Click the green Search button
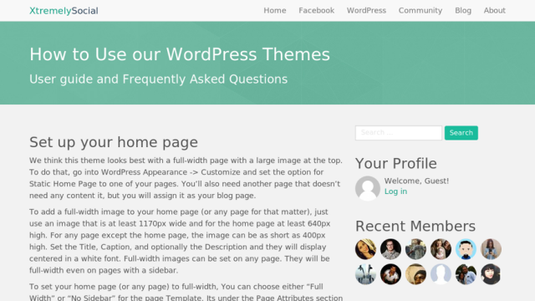 click(x=461, y=133)
